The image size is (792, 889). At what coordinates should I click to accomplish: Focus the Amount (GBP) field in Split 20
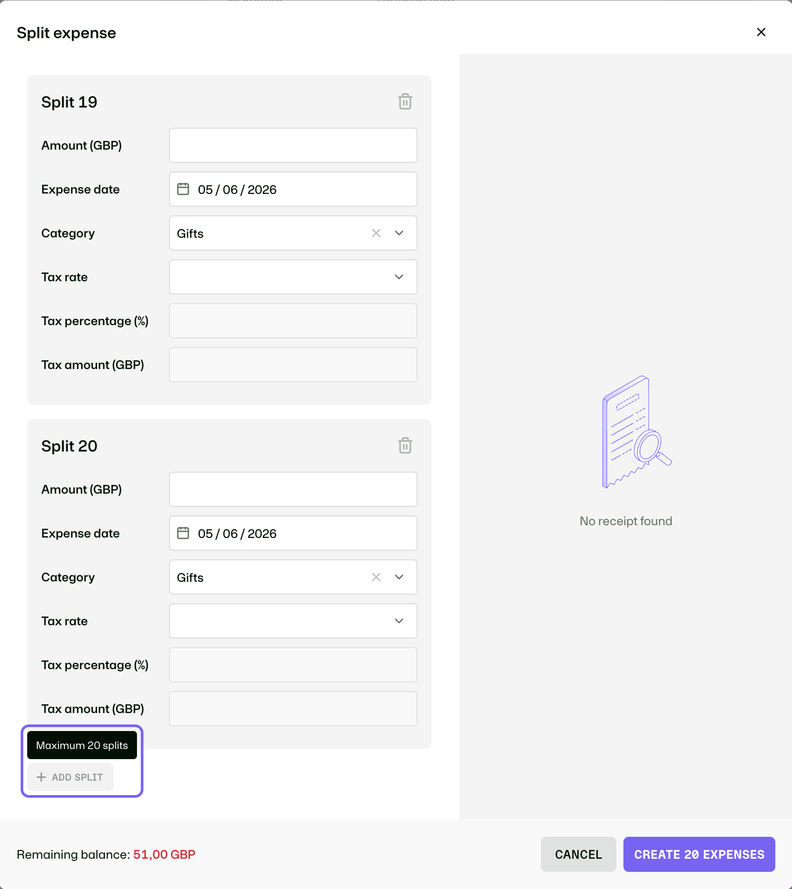(293, 489)
